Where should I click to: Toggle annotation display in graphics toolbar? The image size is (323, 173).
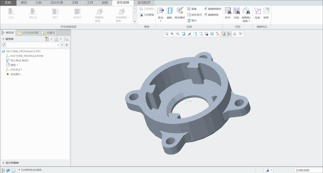[x=224, y=34]
